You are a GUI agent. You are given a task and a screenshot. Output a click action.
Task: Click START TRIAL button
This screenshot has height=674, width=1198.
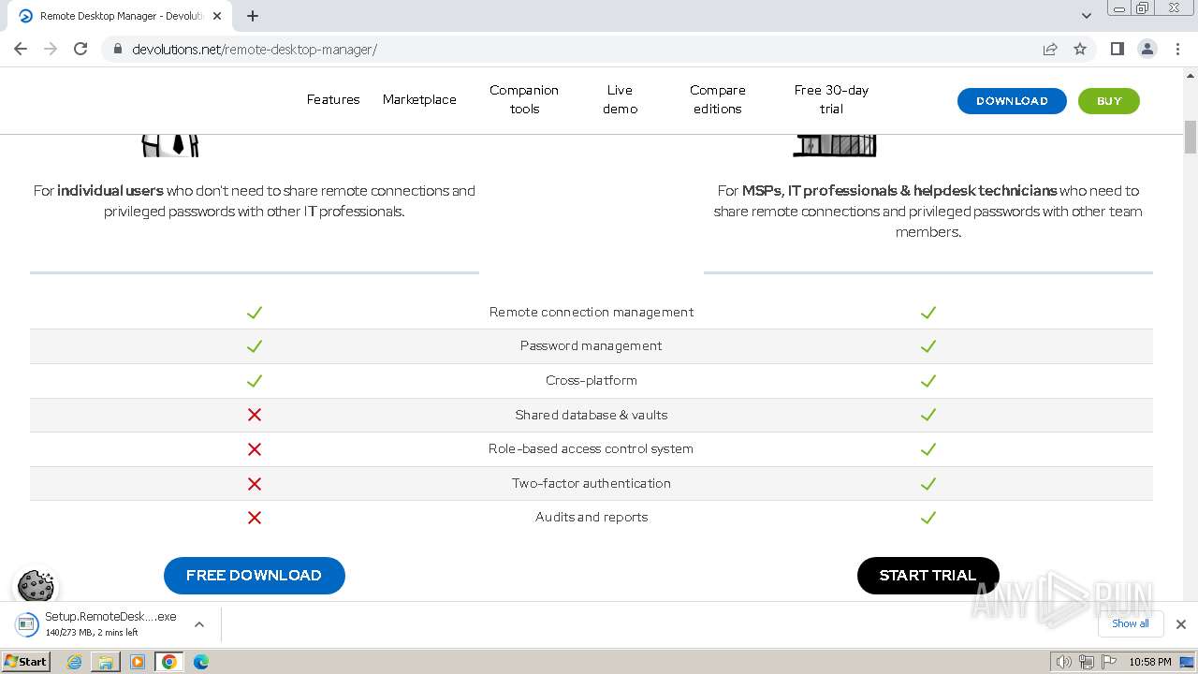pyautogui.click(x=928, y=576)
